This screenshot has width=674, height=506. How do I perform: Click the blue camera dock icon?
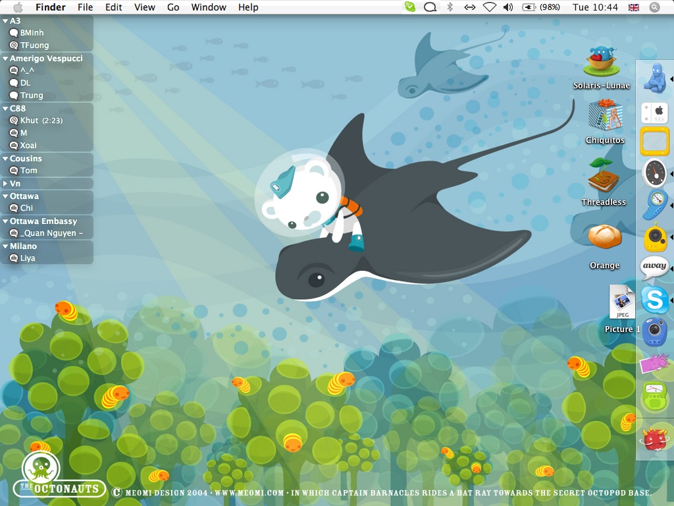655,331
